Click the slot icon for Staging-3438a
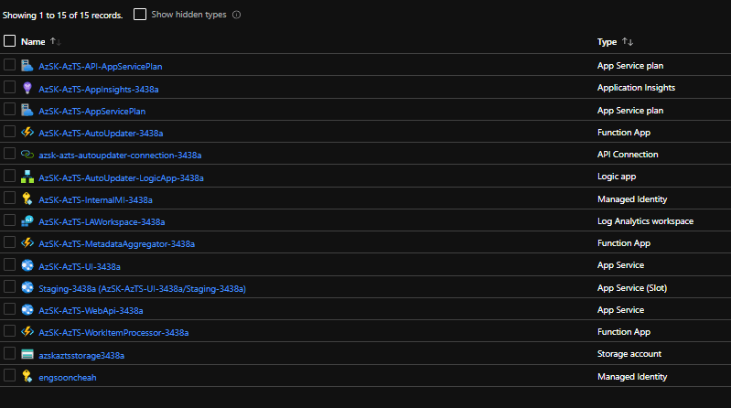731x408 pixels. 27,287
